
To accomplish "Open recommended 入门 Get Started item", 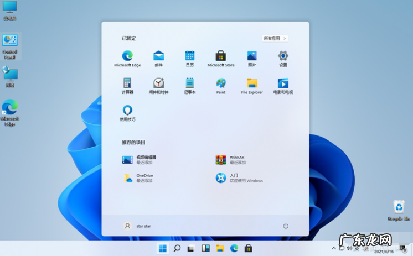I will (x=239, y=178).
